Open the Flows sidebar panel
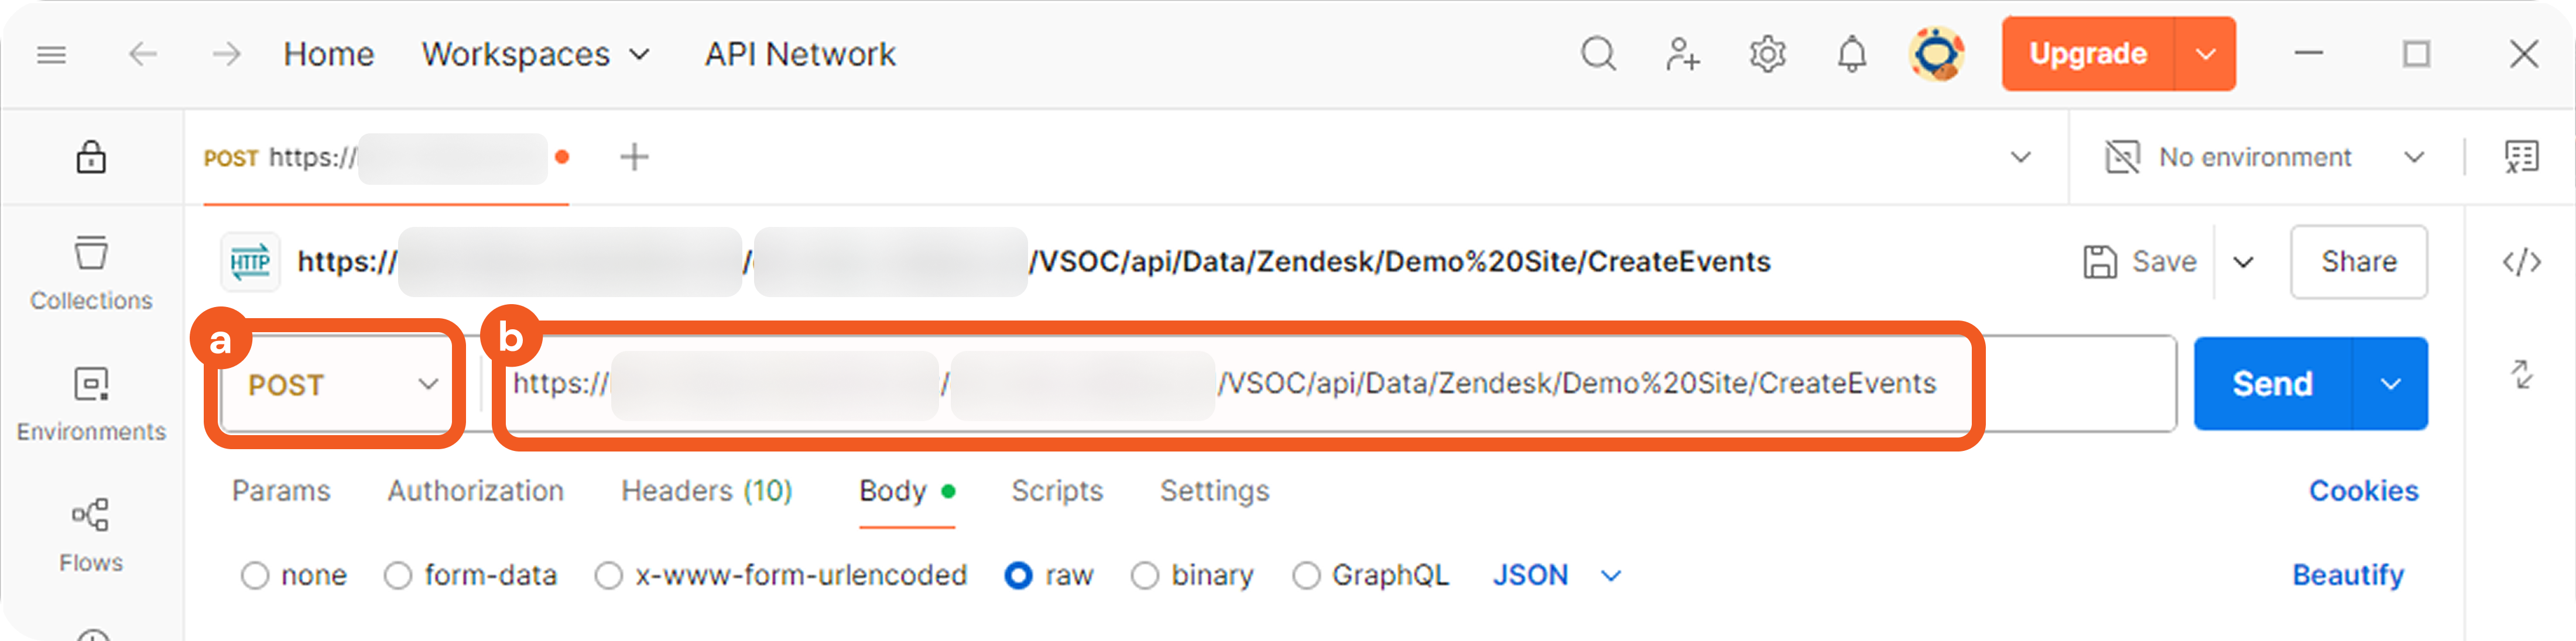This screenshot has height=641, width=2576. (x=91, y=534)
